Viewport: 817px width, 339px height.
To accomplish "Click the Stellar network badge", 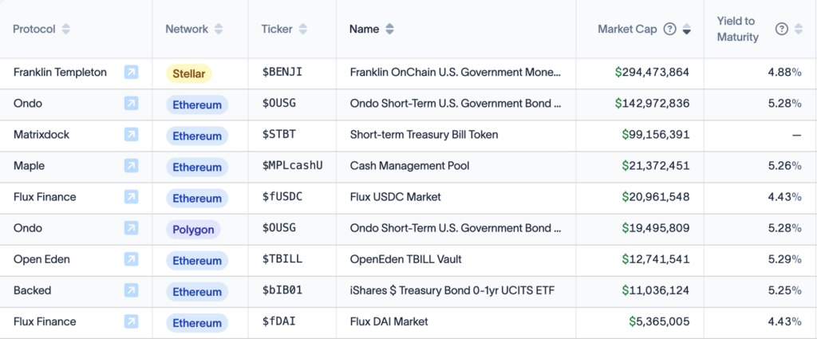I will (x=189, y=73).
